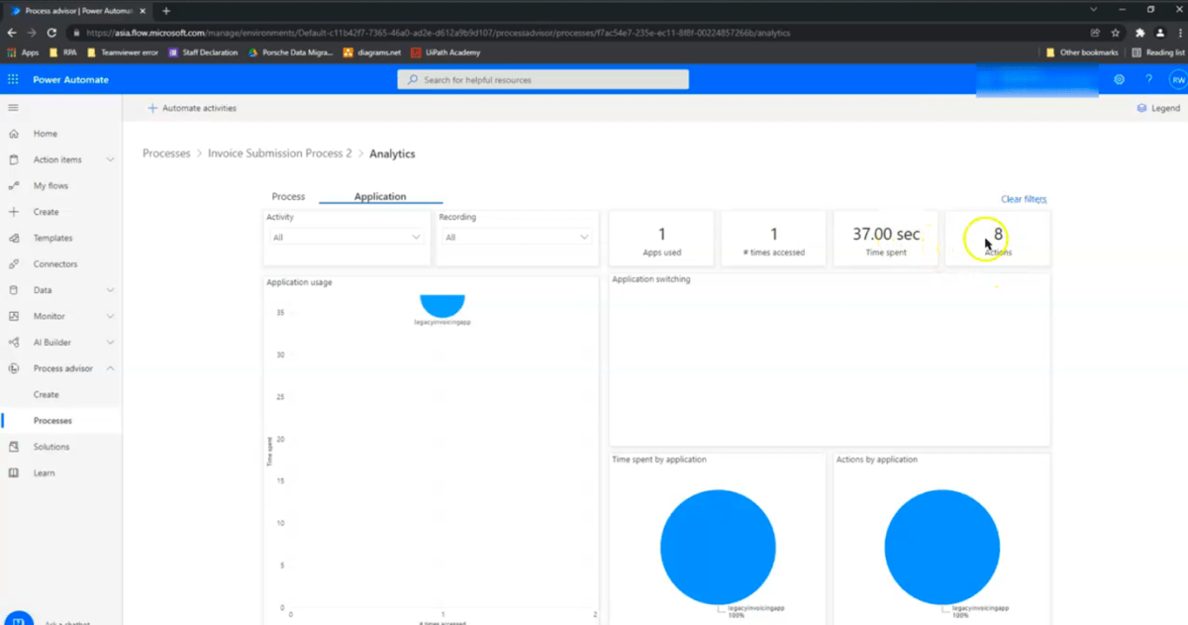The height and width of the screenshot is (625, 1188).
Task: Expand the Data submenu chevron
Action: coord(110,290)
